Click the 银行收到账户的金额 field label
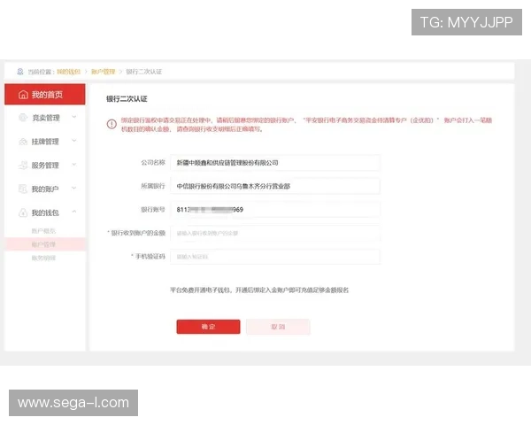The image size is (531, 425). pyautogui.click(x=136, y=233)
